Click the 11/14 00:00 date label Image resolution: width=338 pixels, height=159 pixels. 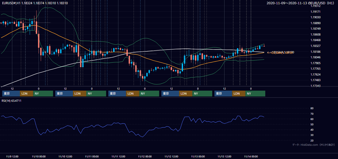coord(251,156)
